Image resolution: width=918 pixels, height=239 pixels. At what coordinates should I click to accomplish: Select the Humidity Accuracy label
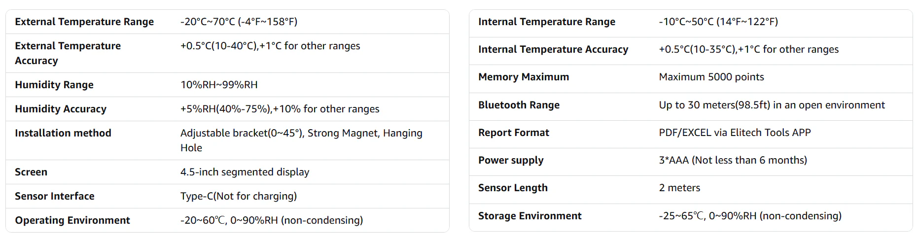pyautogui.click(x=61, y=109)
